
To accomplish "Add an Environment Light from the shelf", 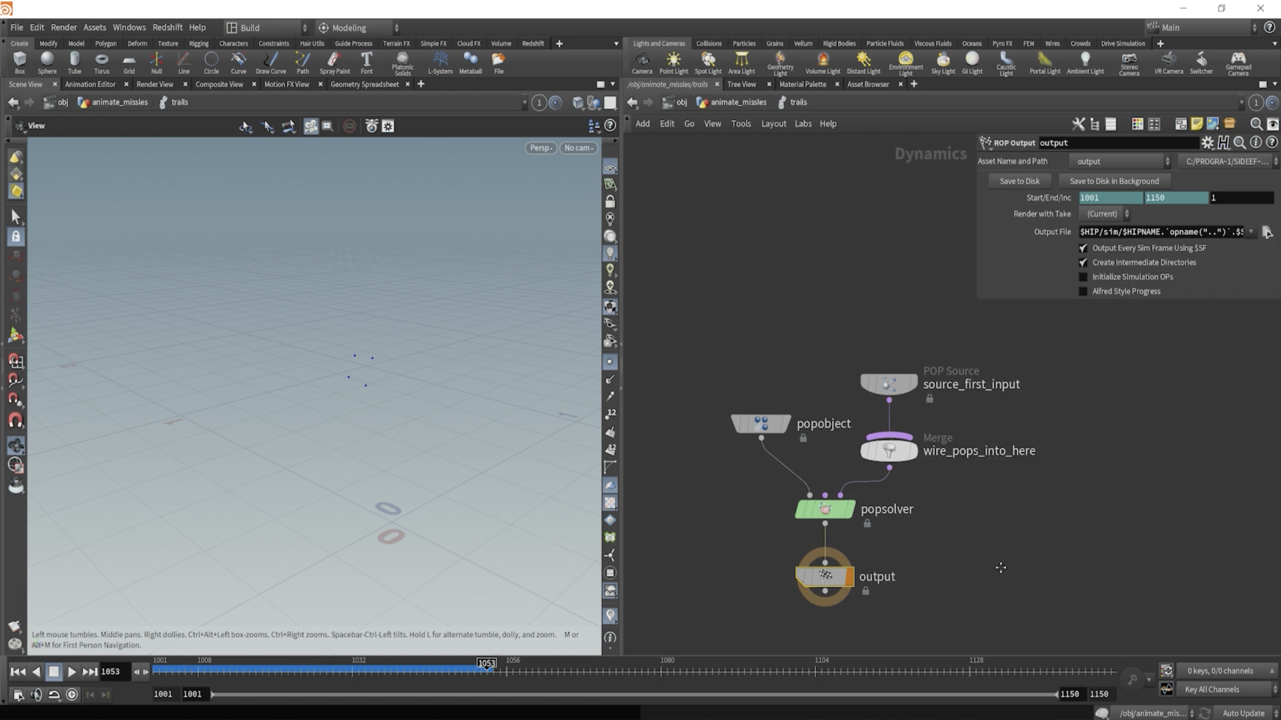I will tap(905, 63).
